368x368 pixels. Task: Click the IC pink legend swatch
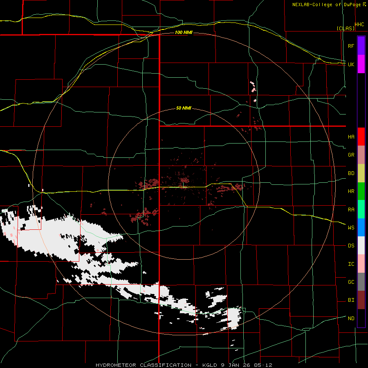click(x=361, y=264)
